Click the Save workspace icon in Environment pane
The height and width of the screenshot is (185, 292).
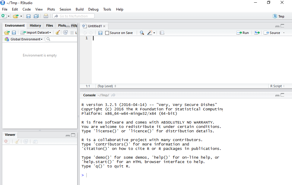coord(14,32)
